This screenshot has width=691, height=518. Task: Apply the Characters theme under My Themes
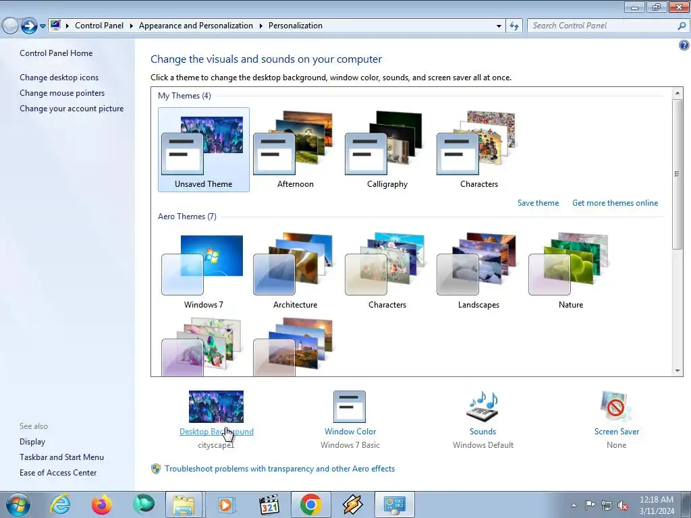click(x=478, y=149)
